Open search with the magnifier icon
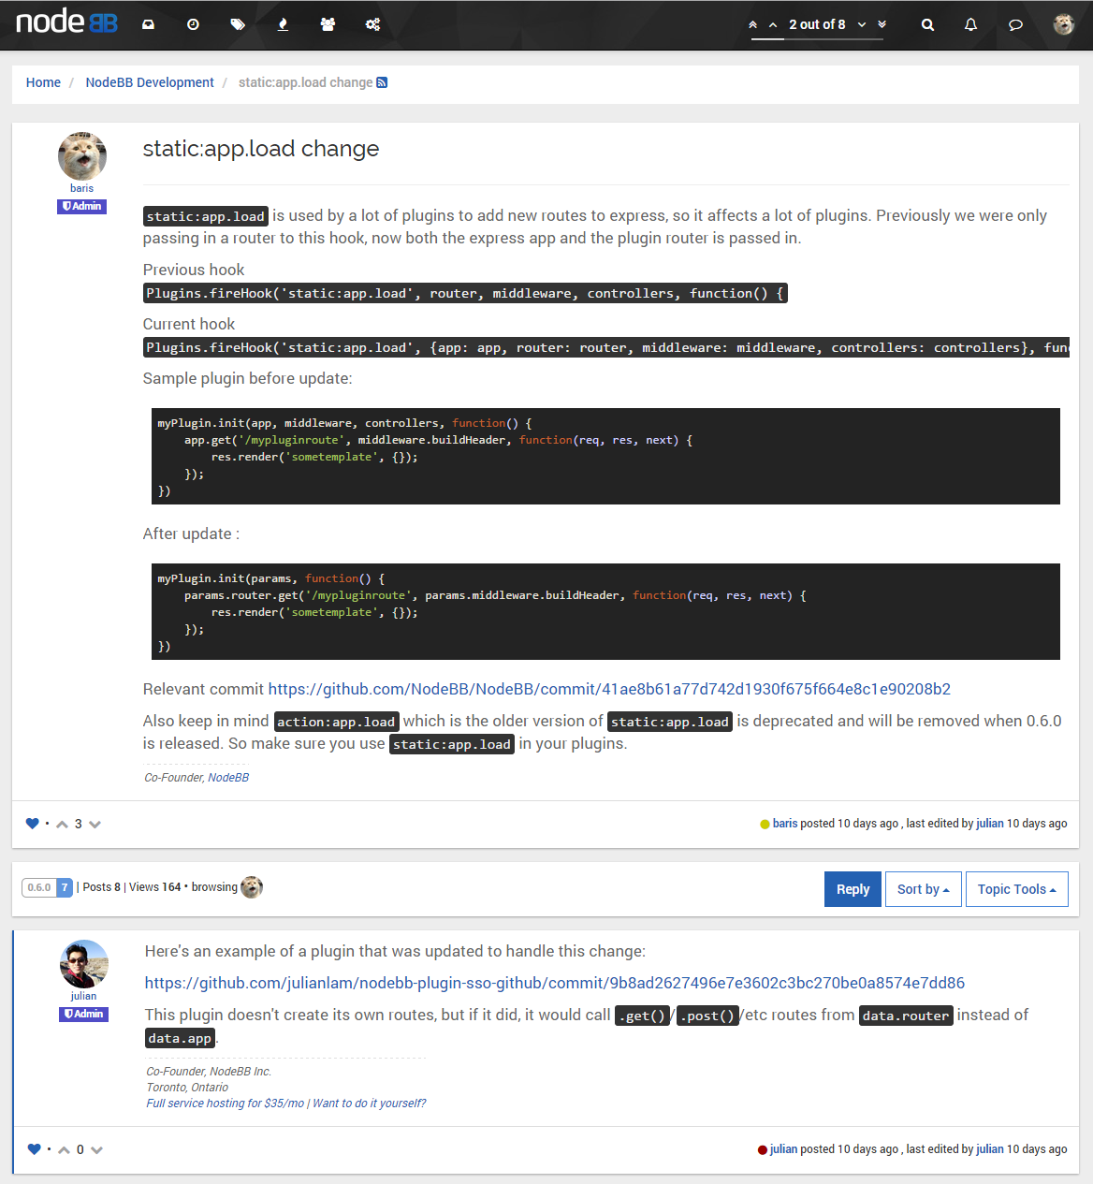1093x1184 pixels. coord(927,24)
